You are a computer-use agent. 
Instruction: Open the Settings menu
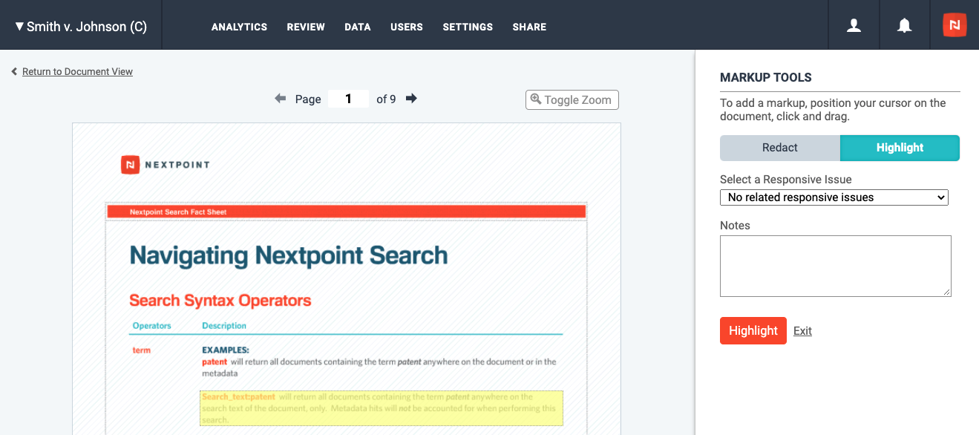click(x=468, y=27)
